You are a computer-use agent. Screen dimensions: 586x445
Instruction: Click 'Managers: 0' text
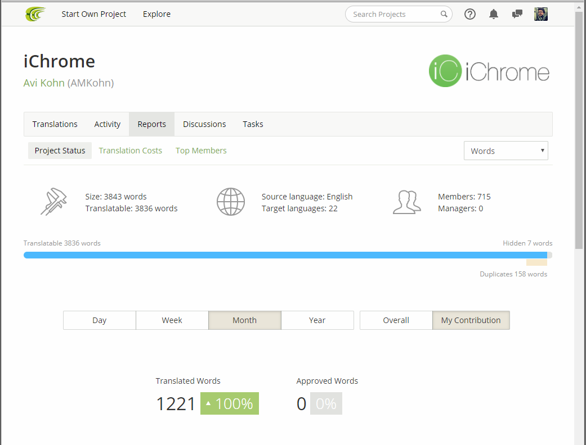pos(460,208)
